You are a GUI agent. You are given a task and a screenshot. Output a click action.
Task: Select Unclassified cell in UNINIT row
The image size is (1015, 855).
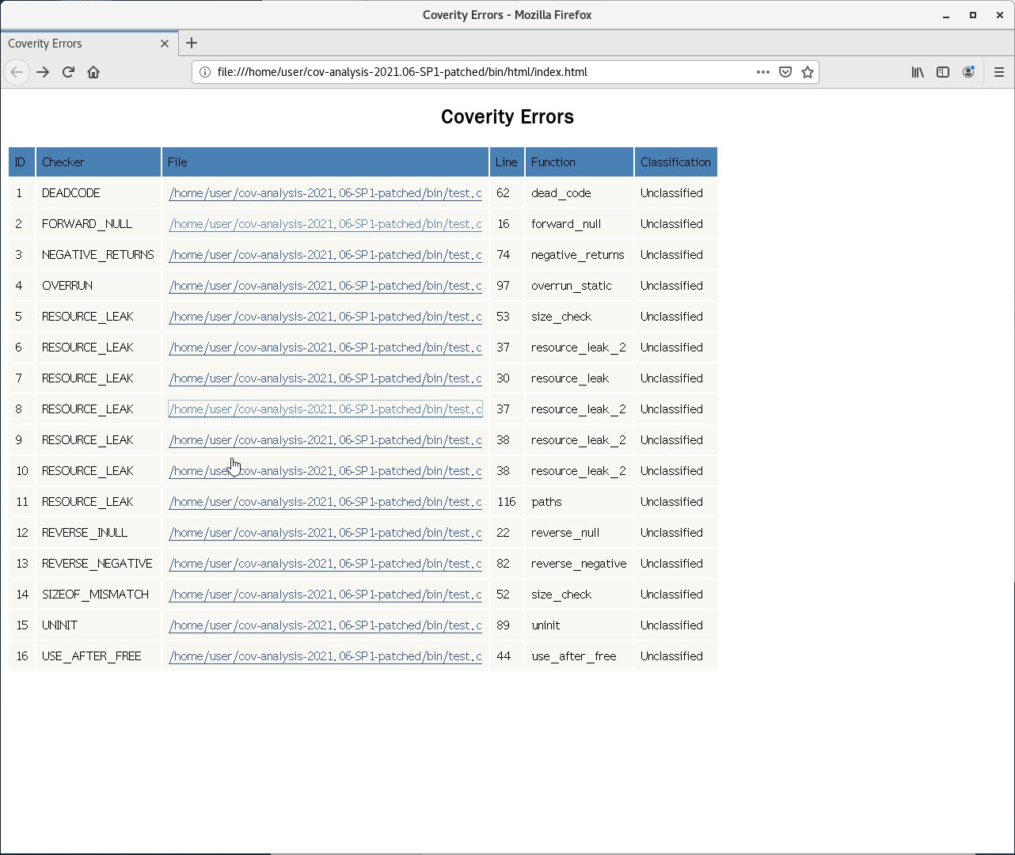(x=676, y=625)
